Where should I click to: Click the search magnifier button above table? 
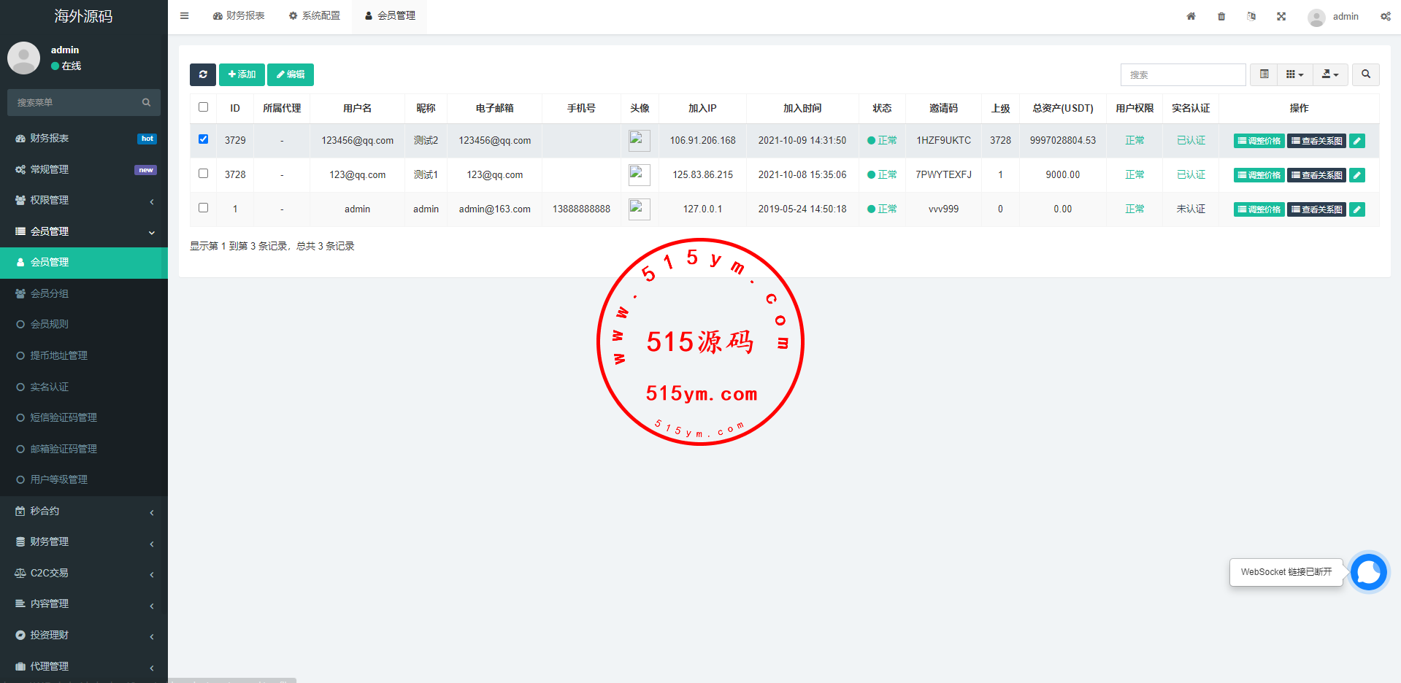coord(1365,74)
